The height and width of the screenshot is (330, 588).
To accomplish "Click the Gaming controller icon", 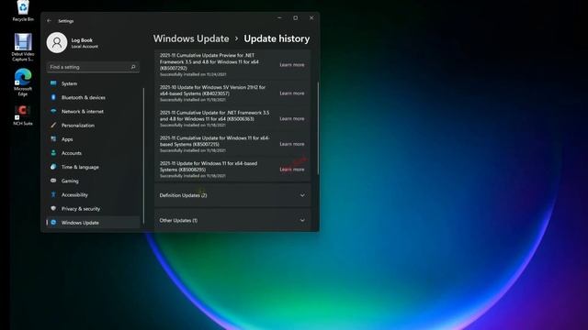I will pos(53,181).
